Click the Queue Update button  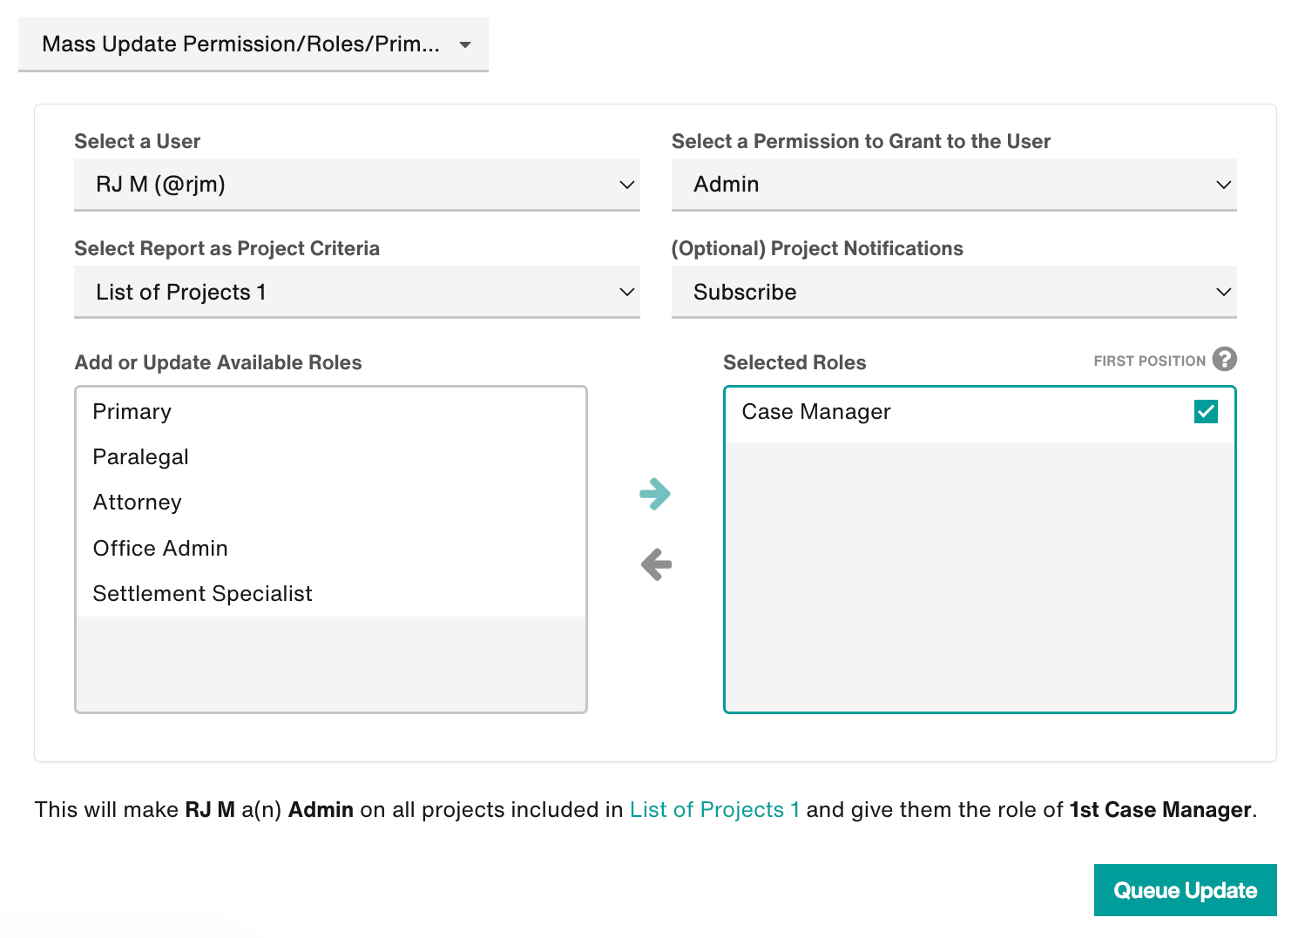tap(1185, 890)
